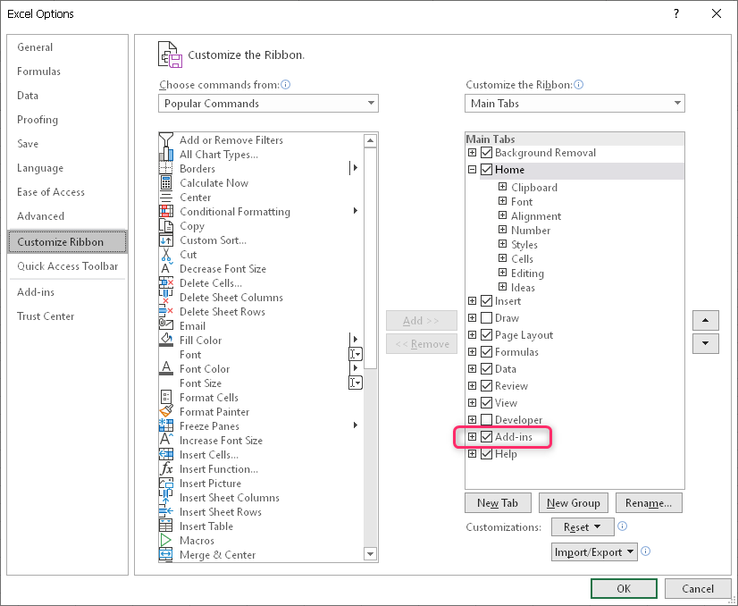
Task: Select the Delete Sheet Columns icon
Action: [165, 297]
